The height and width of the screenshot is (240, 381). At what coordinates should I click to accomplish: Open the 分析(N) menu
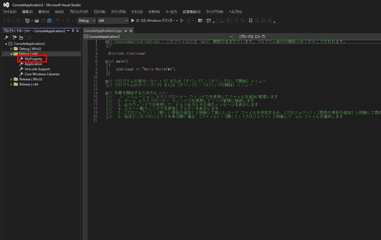(x=154, y=12)
